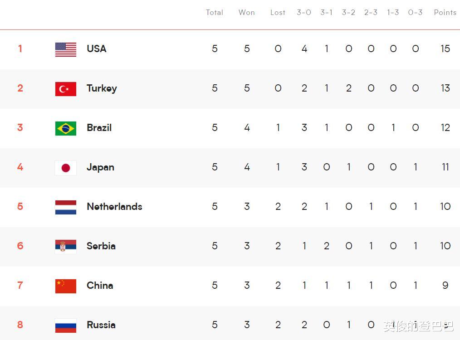Click the Total column header
Viewport: 460px width, 340px height.
click(214, 13)
